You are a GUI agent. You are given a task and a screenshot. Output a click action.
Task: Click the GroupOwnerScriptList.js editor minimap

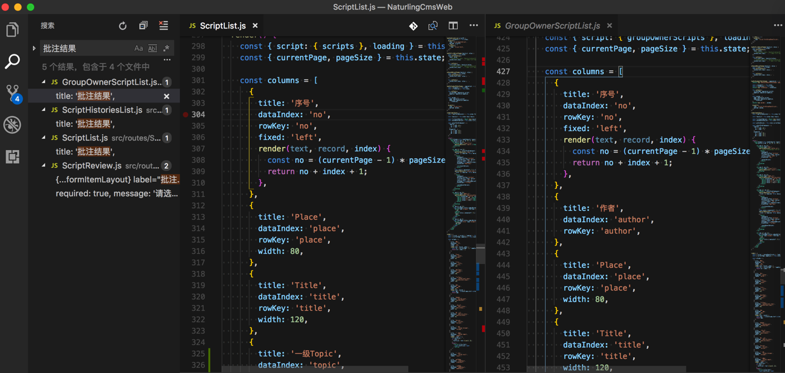click(x=765, y=204)
